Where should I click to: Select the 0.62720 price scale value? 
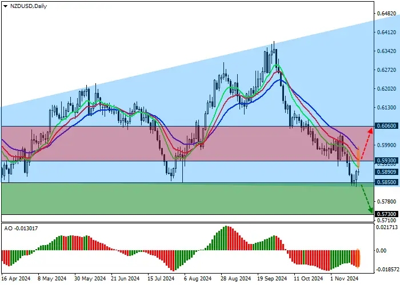[x=386, y=70]
